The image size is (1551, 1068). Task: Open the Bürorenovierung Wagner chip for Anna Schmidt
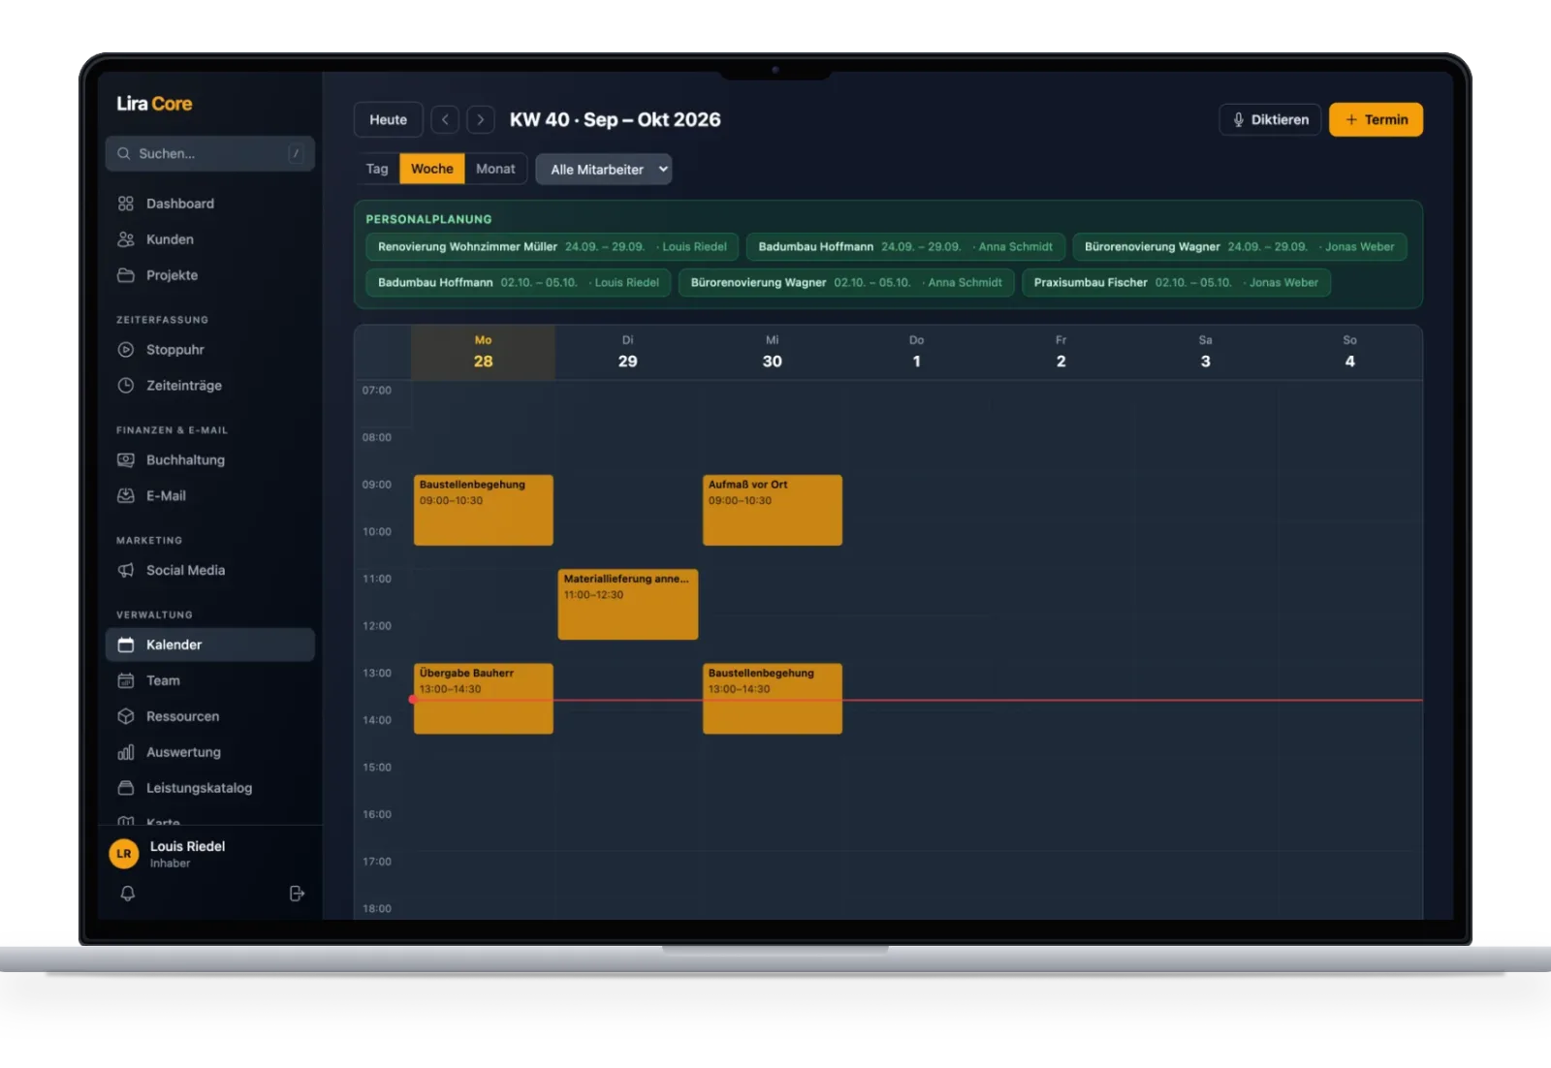(x=846, y=283)
